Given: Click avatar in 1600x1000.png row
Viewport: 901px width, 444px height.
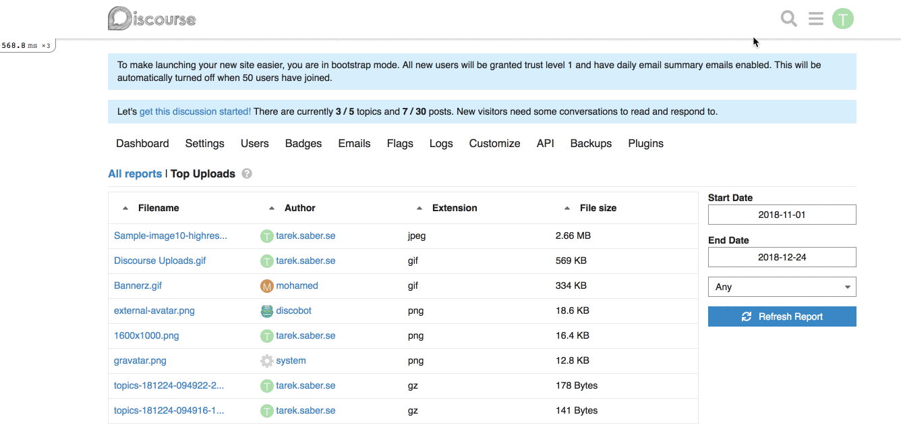Looking at the screenshot, I should click(x=267, y=336).
